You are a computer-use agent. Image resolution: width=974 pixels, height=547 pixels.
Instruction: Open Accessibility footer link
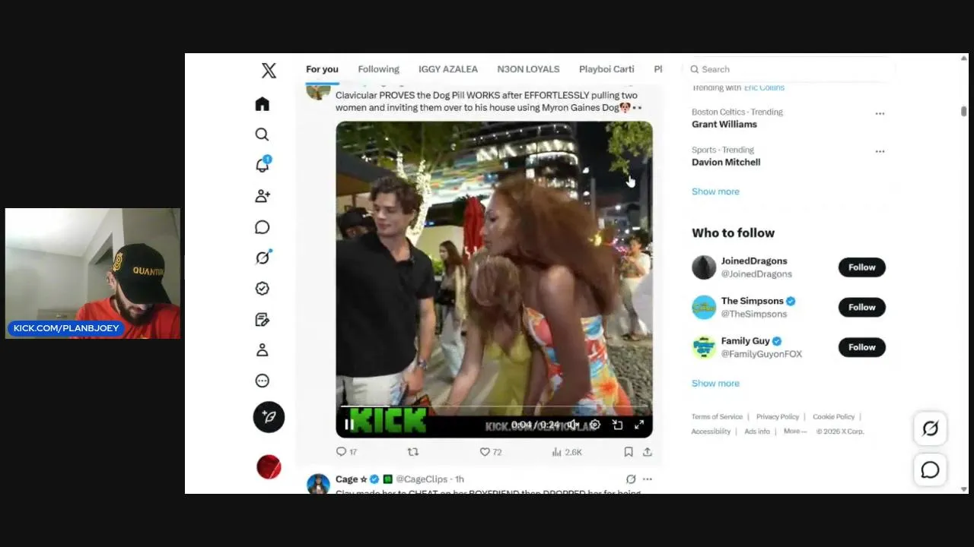(x=711, y=432)
